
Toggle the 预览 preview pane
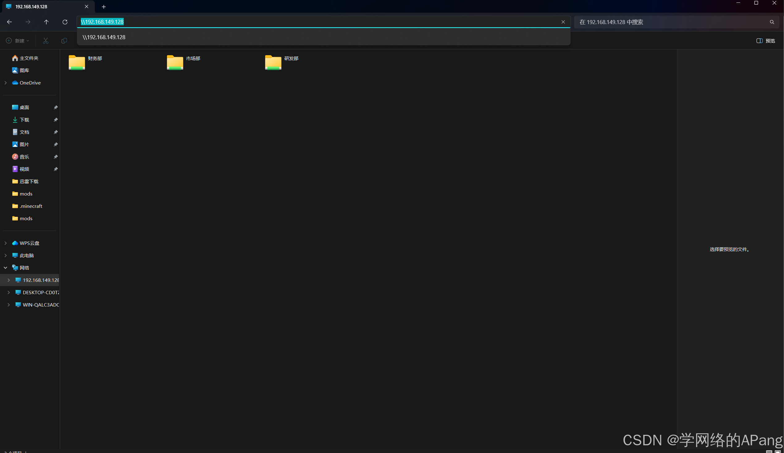765,41
